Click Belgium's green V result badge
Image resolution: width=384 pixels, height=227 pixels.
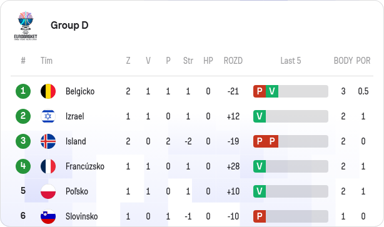pyautogui.click(x=272, y=91)
